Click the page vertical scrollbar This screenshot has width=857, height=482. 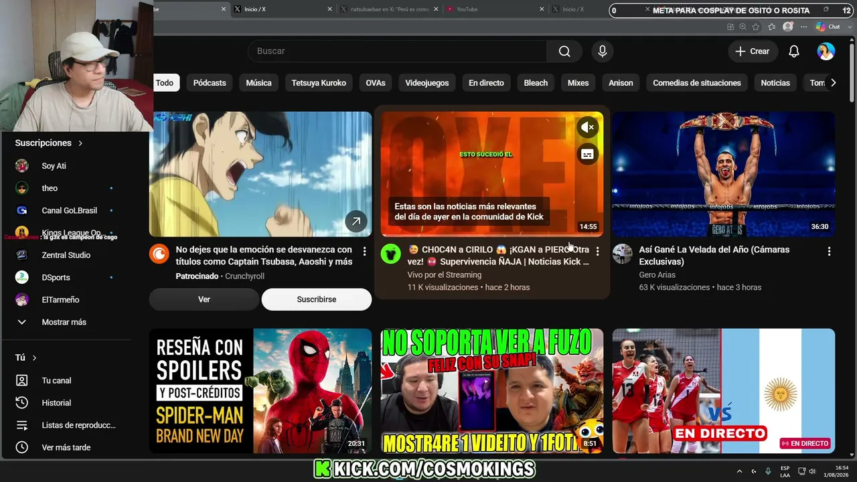click(852, 74)
